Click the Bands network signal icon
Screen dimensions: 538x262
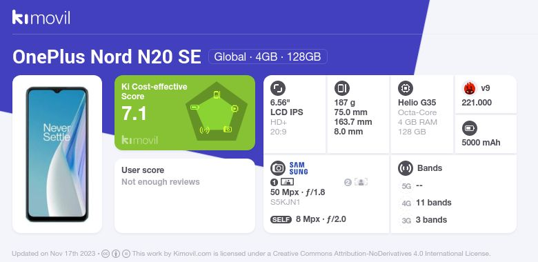[x=406, y=168]
